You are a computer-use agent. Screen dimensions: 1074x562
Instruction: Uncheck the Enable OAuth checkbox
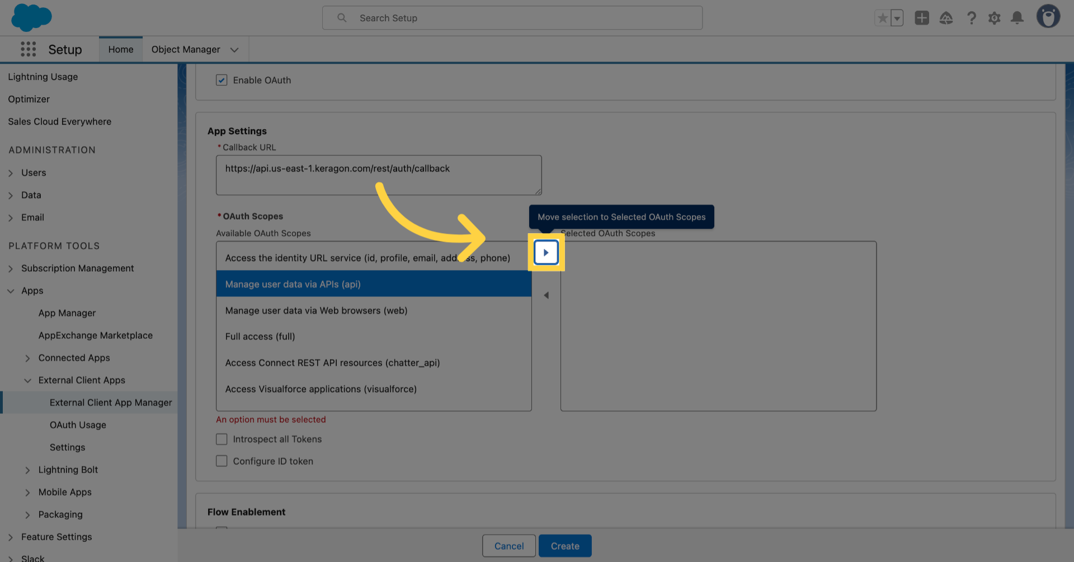(222, 80)
